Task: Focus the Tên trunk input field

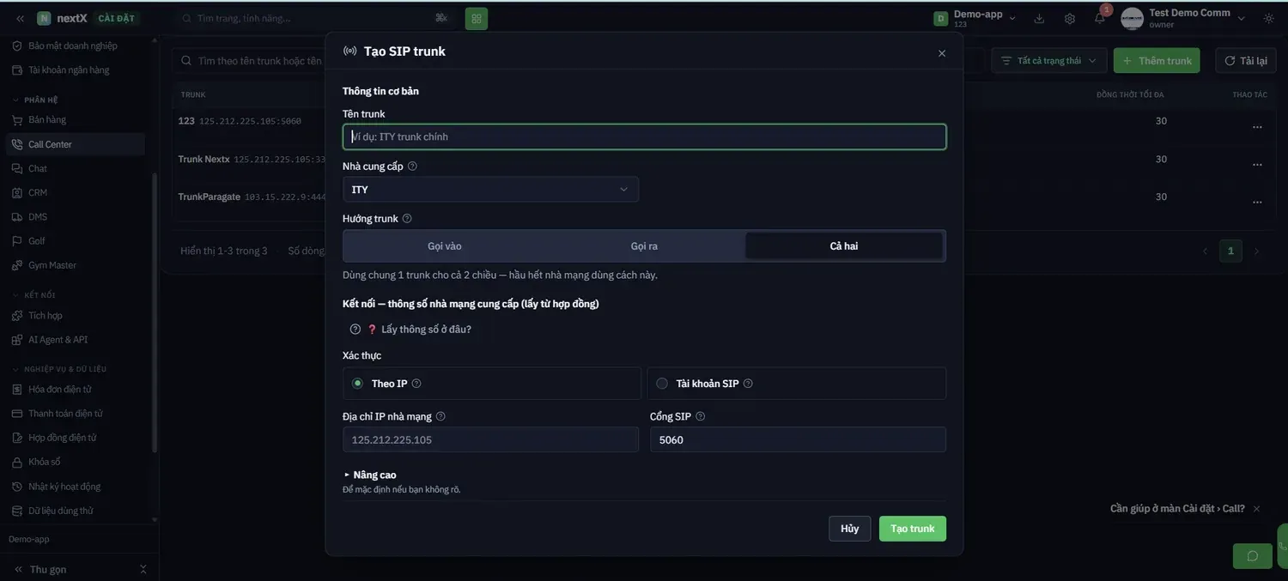Action: coord(644,137)
